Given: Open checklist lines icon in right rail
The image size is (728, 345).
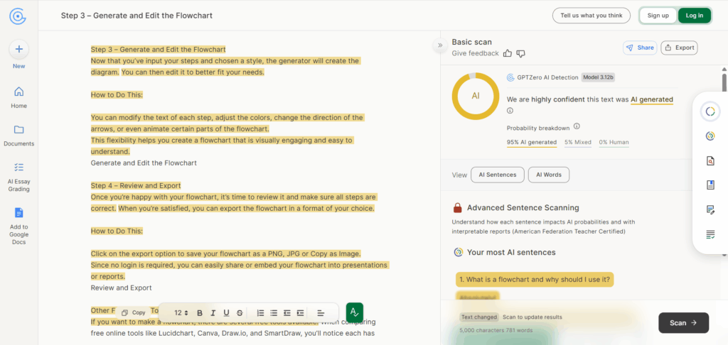Looking at the screenshot, I should pos(710,235).
